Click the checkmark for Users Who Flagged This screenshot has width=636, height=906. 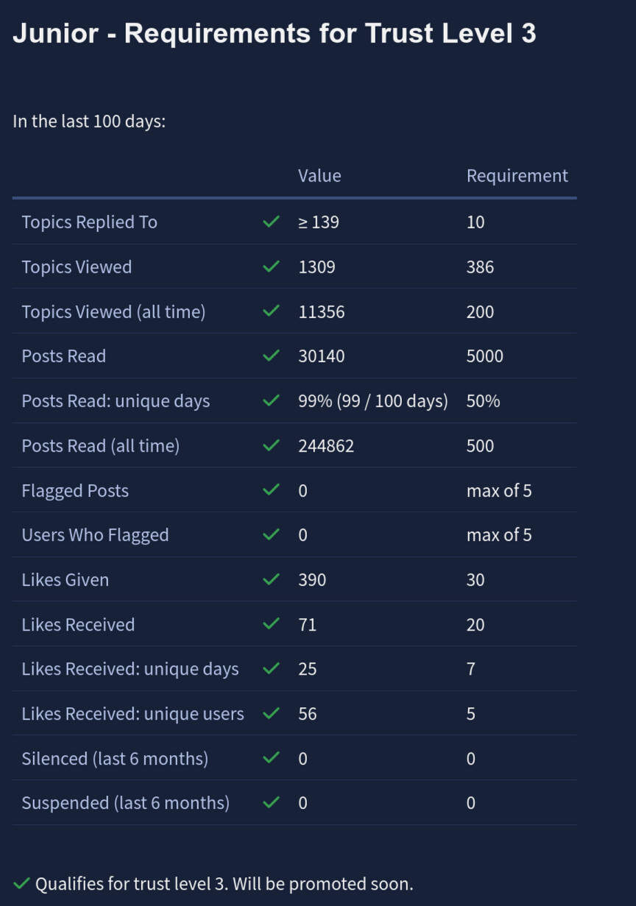[272, 534]
